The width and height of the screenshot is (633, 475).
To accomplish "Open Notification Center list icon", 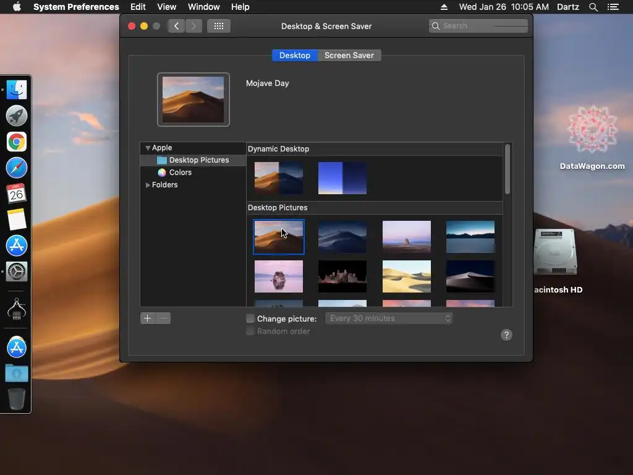I will pos(613,7).
